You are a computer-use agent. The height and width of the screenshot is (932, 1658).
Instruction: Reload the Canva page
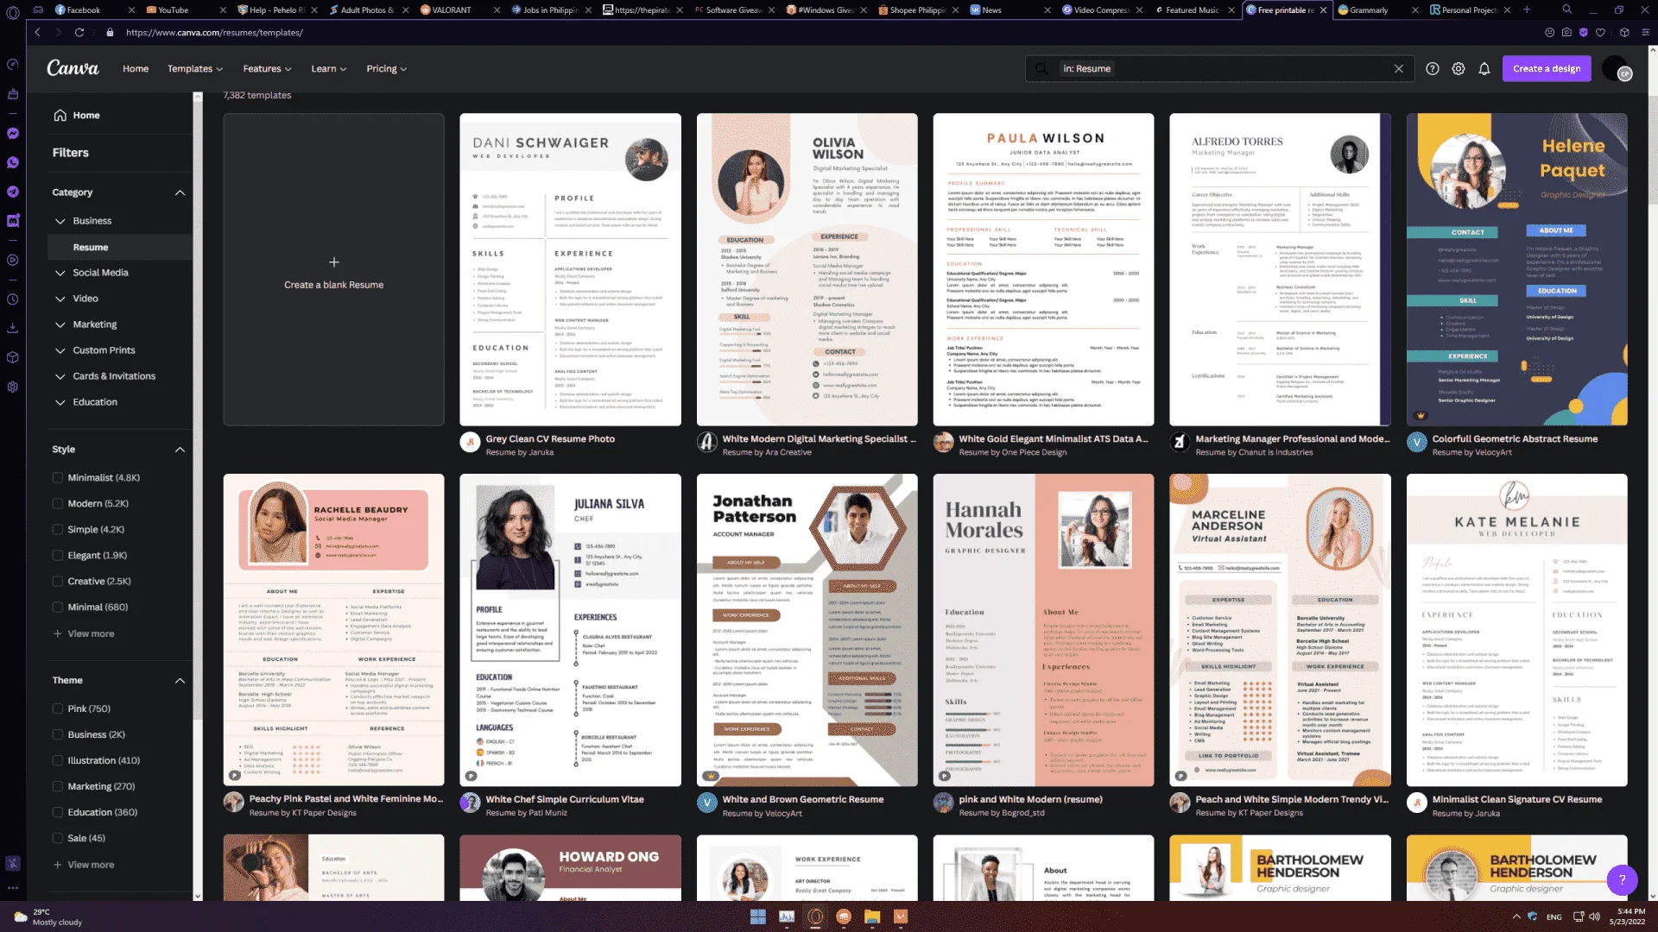pos(79,32)
